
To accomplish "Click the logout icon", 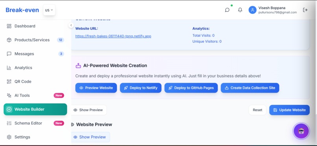I will point(305,10).
